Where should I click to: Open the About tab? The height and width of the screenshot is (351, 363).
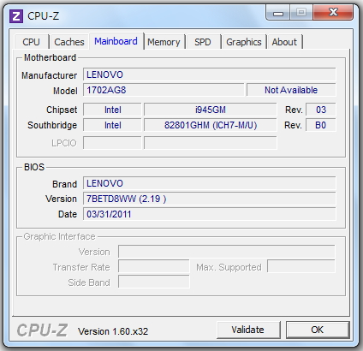pos(284,42)
